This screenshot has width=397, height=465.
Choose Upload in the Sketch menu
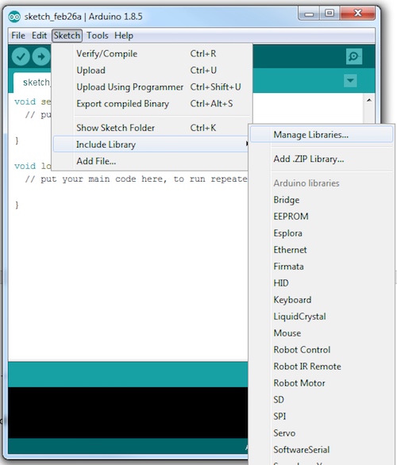(152, 71)
